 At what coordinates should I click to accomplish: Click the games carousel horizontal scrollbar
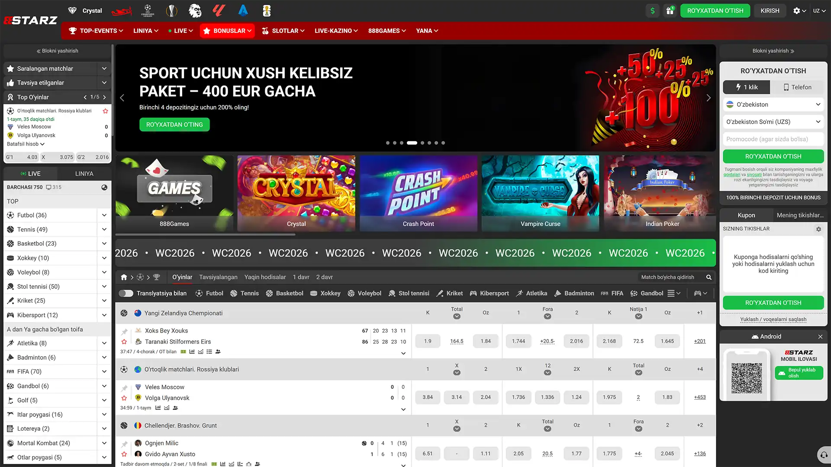click(x=206, y=235)
